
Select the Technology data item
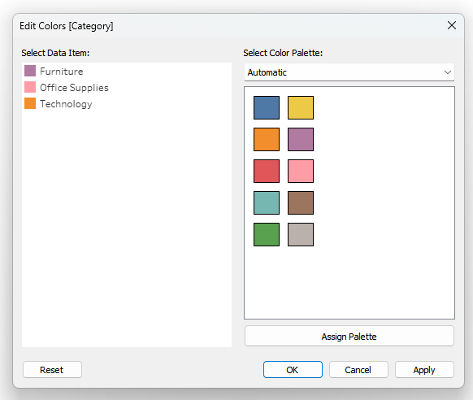(x=59, y=104)
